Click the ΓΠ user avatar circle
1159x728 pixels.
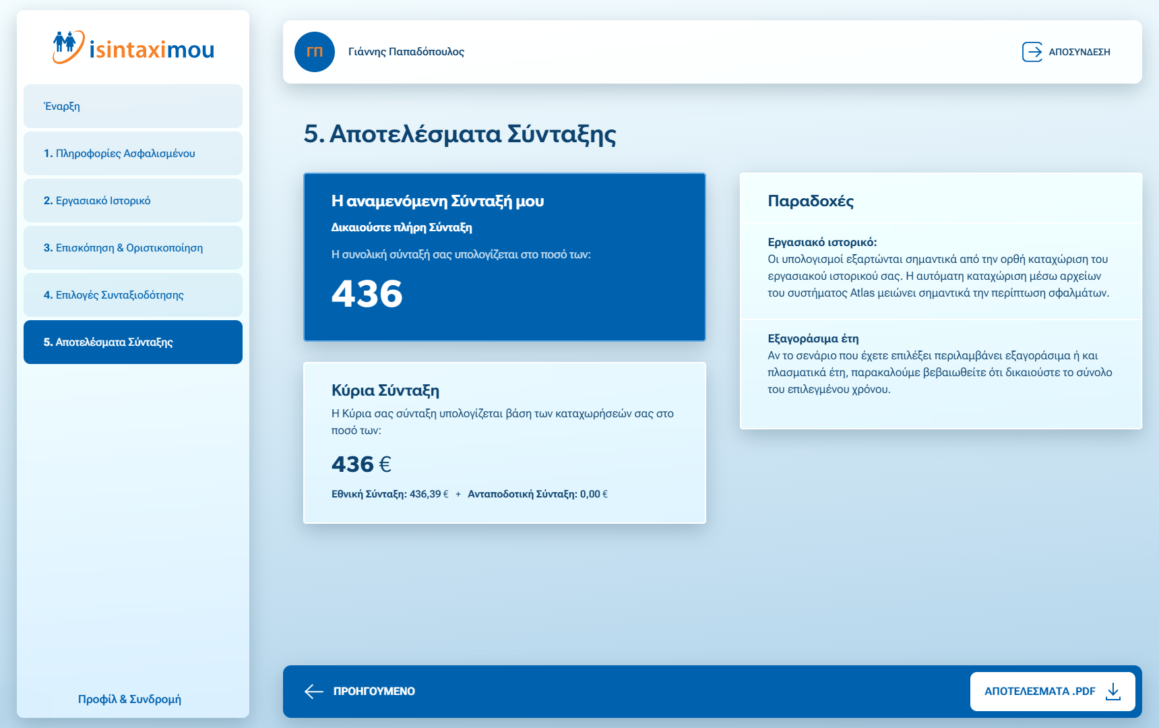tap(315, 52)
